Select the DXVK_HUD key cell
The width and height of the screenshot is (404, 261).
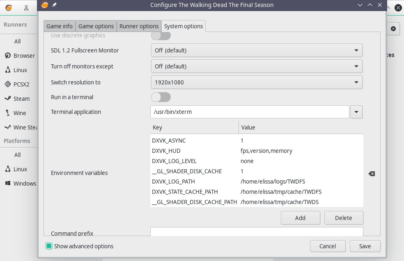pos(166,151)
